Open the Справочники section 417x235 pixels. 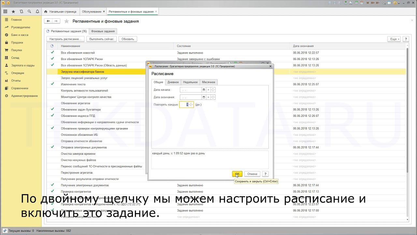pyautogui.click(x=20, y=88)
